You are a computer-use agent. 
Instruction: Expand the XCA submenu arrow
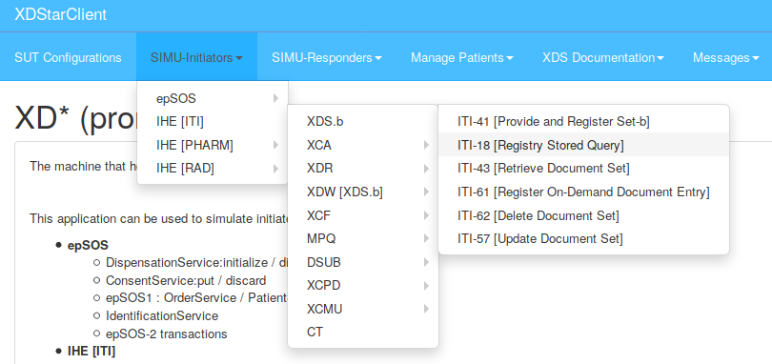(x=426, y=145)
